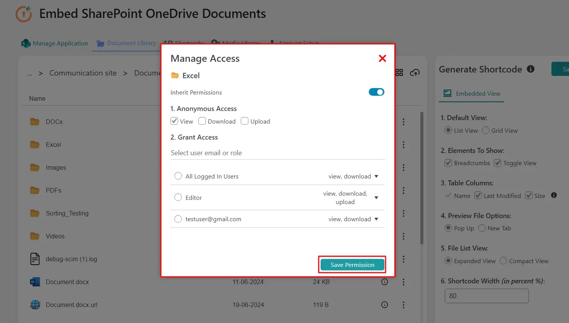Open permissions dropdown for All Logged In Users
Screen dimensions: 569x323
pos(376,176)
